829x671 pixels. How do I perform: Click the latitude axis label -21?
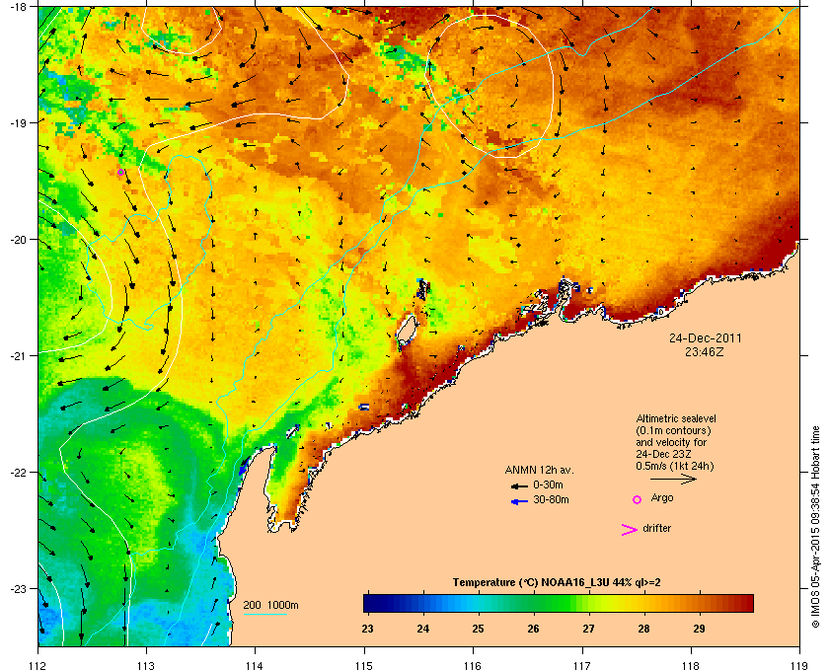tap(19, 355)
